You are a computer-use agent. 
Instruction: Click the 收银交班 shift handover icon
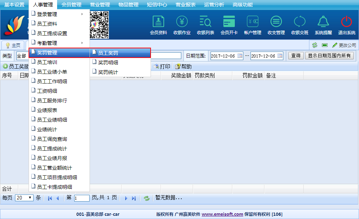click(300, 22)
